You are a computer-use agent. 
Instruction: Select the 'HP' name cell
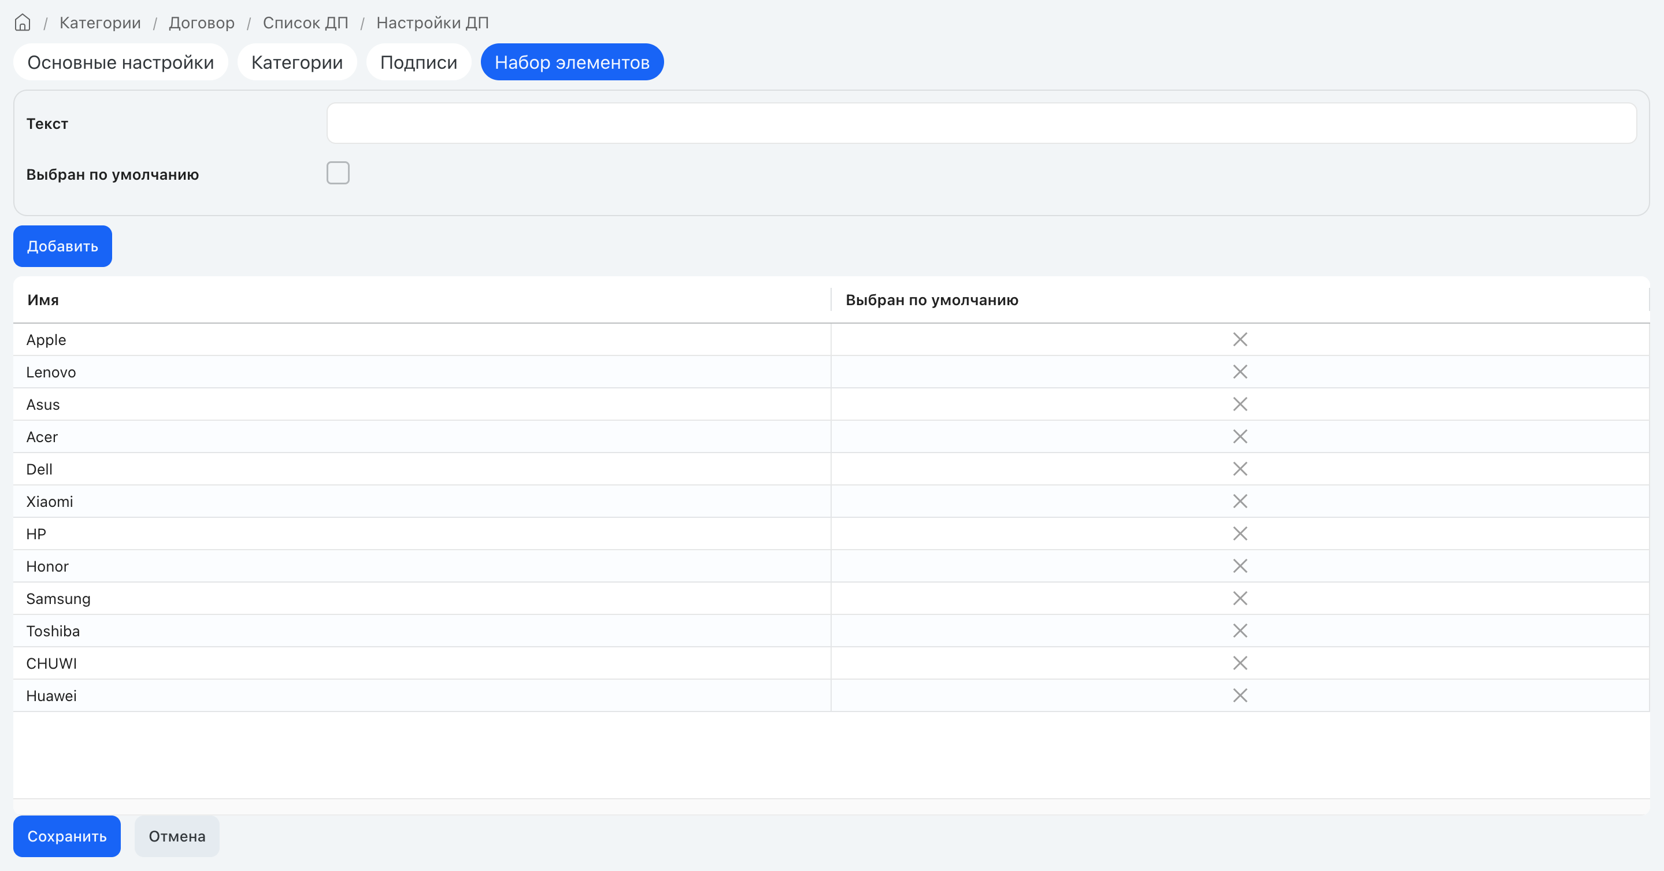tap(422, 533)
